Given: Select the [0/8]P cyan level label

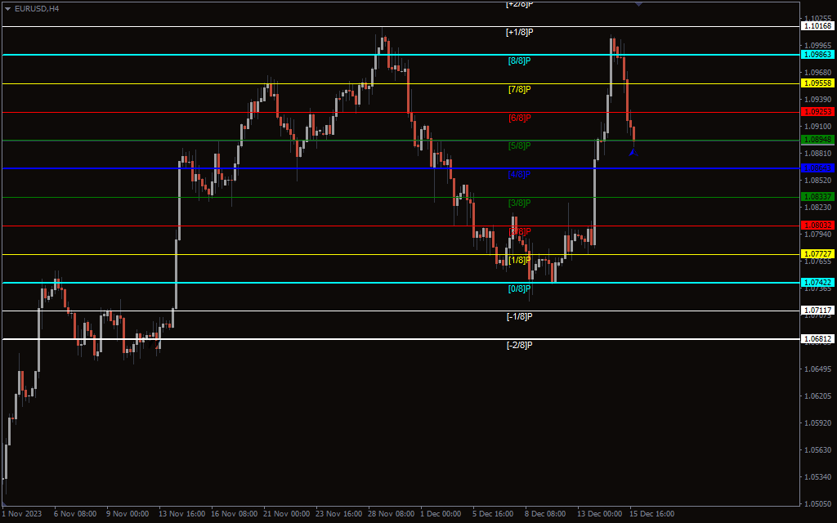Looking at the screenshot, I should (519, 288).
